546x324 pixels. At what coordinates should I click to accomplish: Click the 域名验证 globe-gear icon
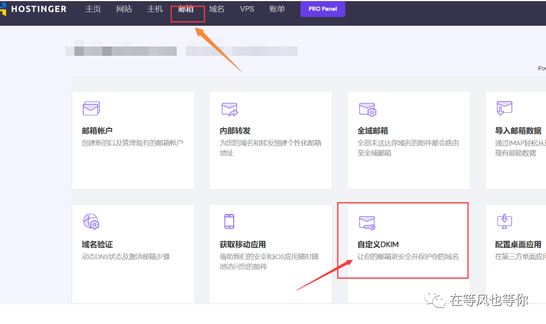pyautogui.click(x=91, y=222)
